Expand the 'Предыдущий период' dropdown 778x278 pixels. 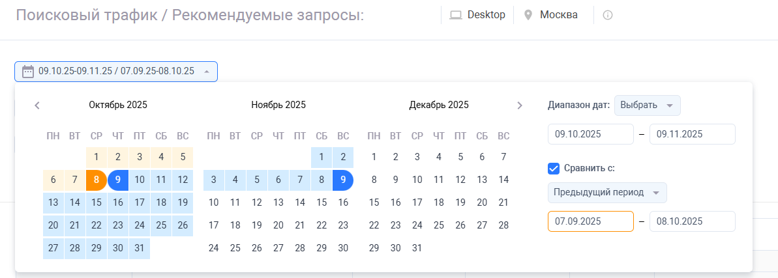[606, 193]
